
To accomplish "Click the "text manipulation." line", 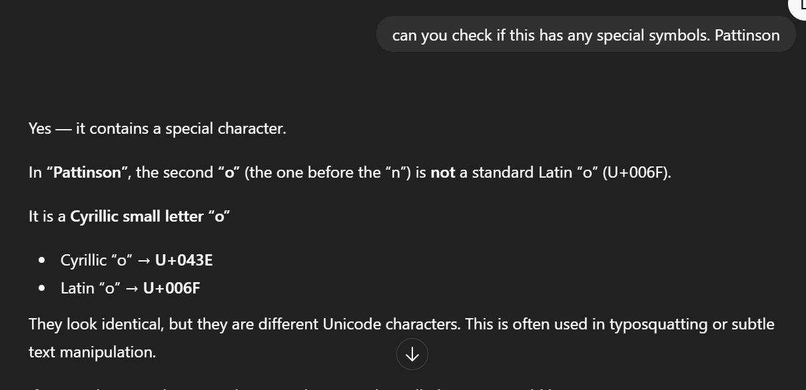I will click(92, 352).
